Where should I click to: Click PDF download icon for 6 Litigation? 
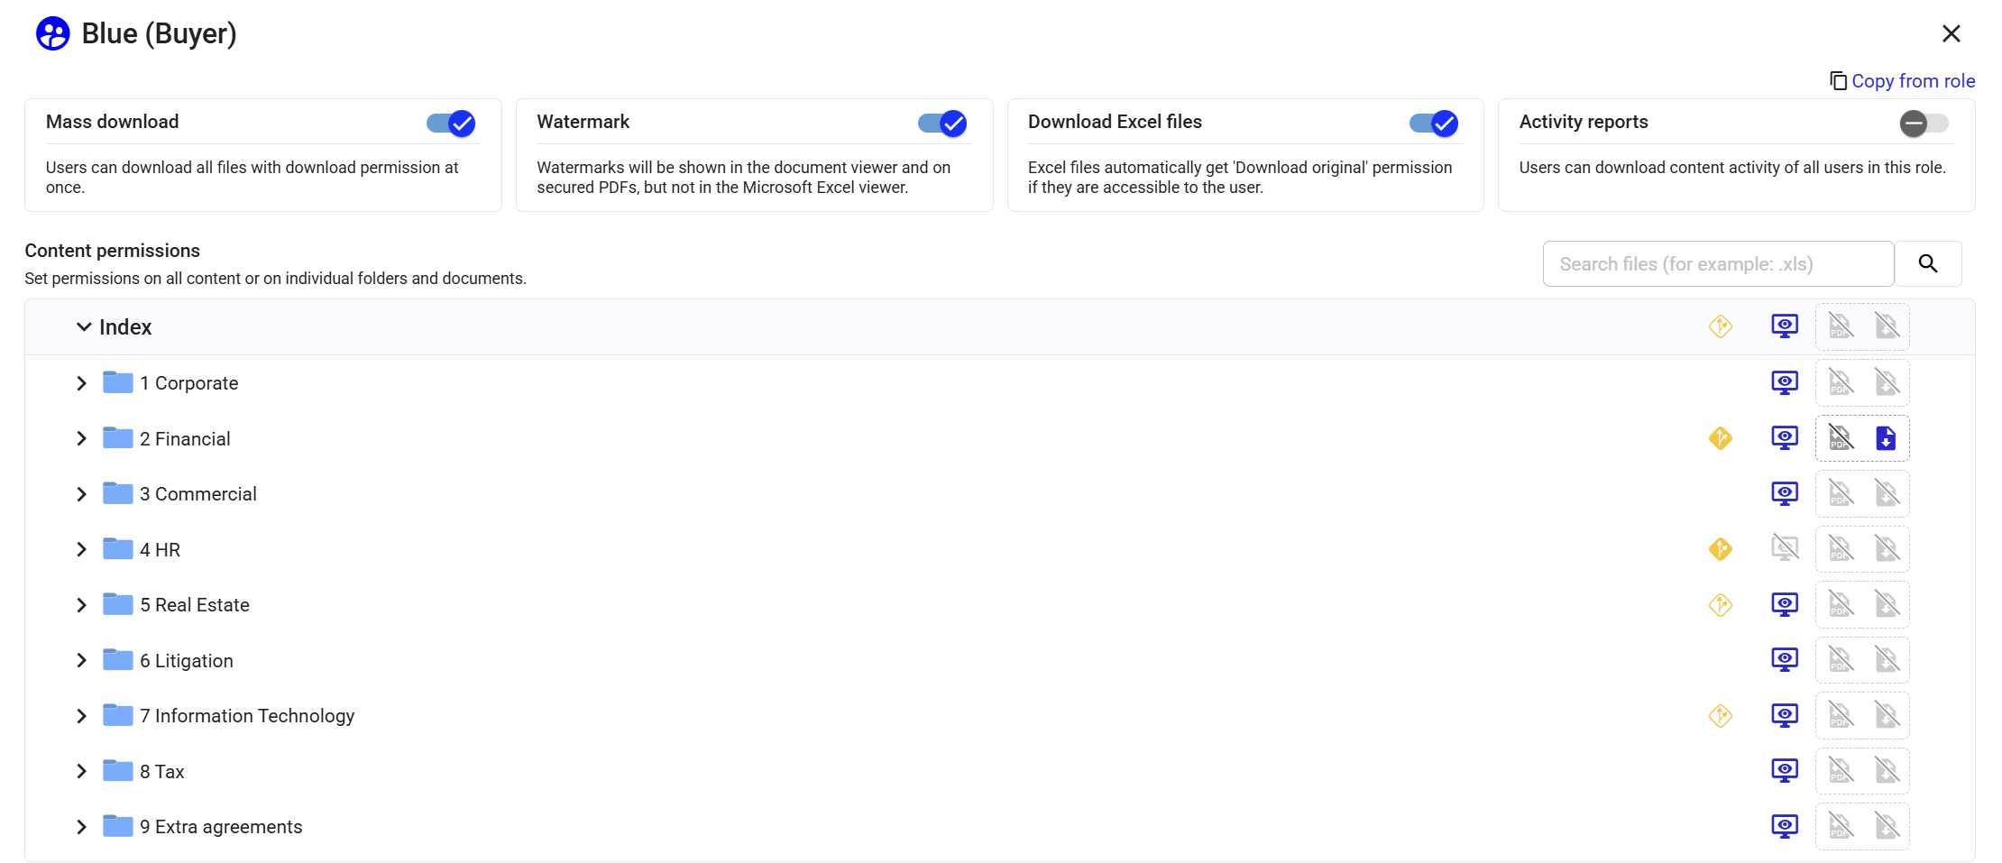pyautogui.click(x=1840, y=660)
